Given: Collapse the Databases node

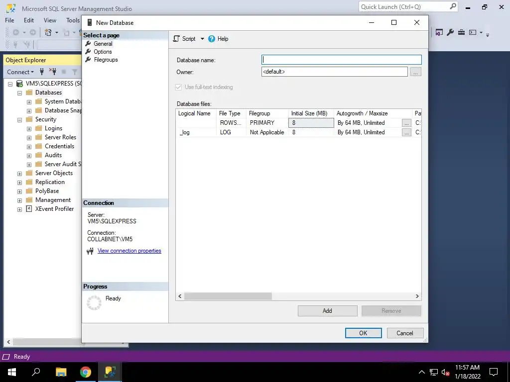Looking at the screenshot, I should (x=19, y=93).
